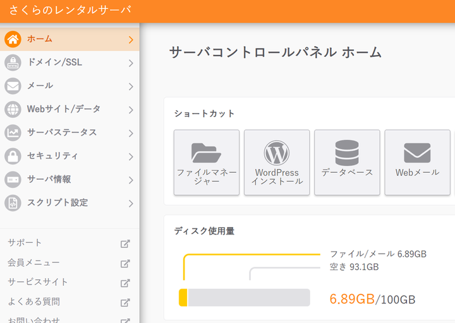
Task: Select the スクリプト設定 menu item
Action: point(57,203)
